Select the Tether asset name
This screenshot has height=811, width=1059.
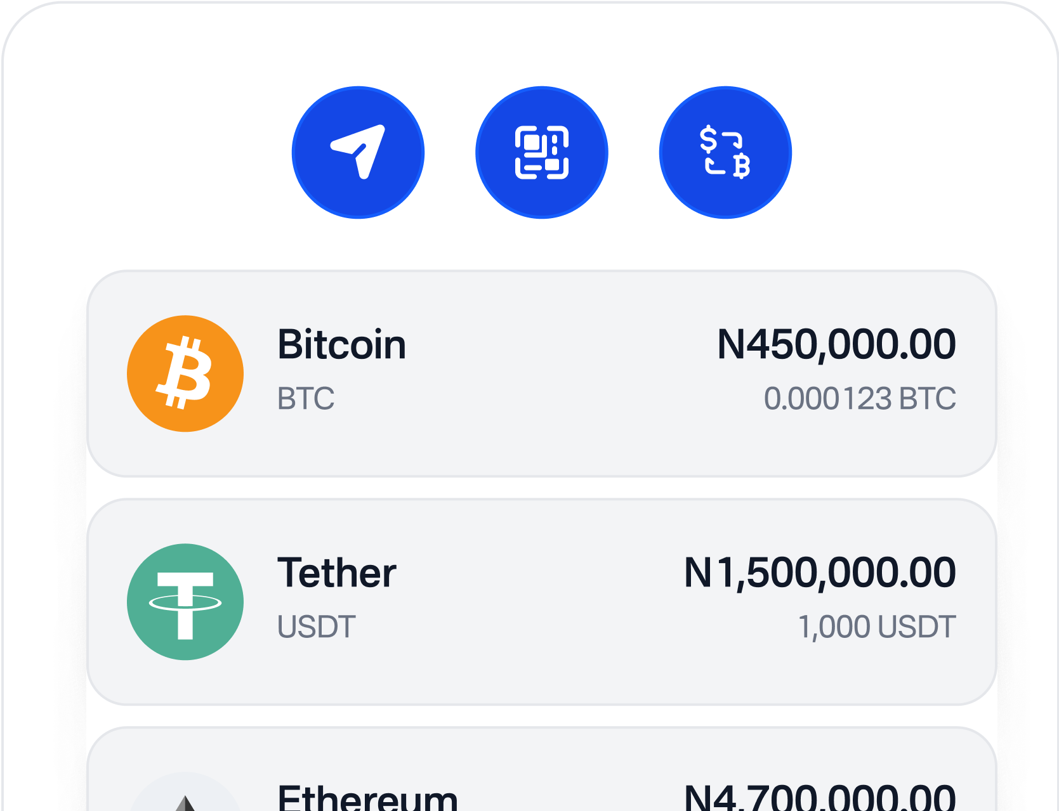[x=336, y=573]
